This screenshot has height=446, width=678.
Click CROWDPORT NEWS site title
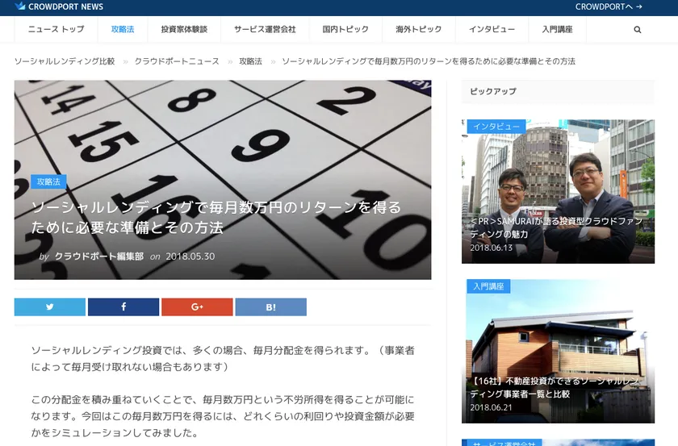click(65, 7)
